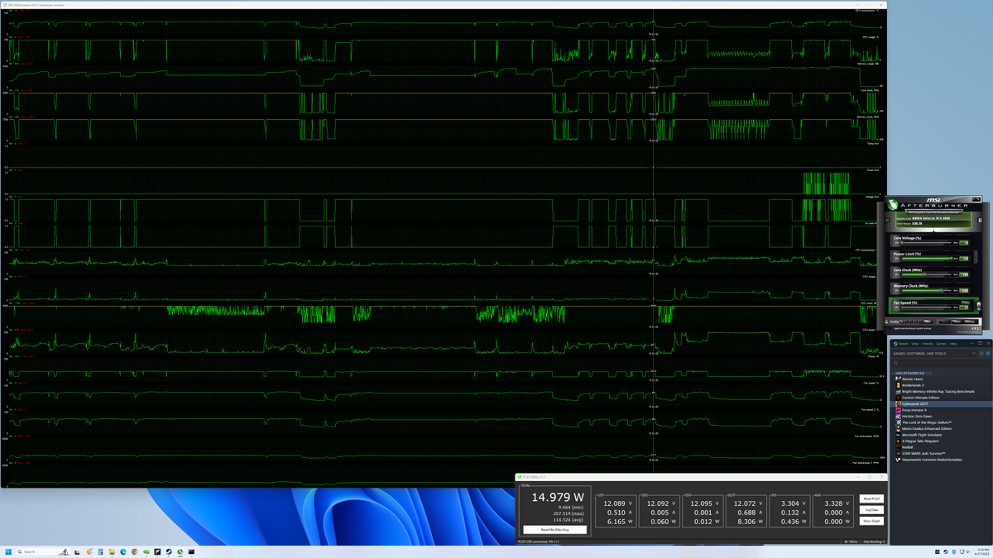Click the Cyberpunk 2077 game icon in Steam

point(899,404)
